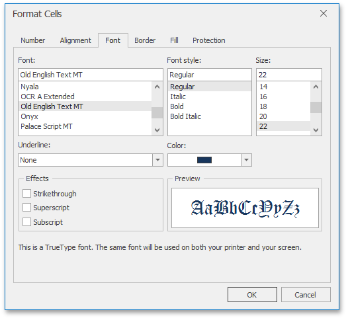
Task: Click the Font name input field
Action: [x=91, y=75]
